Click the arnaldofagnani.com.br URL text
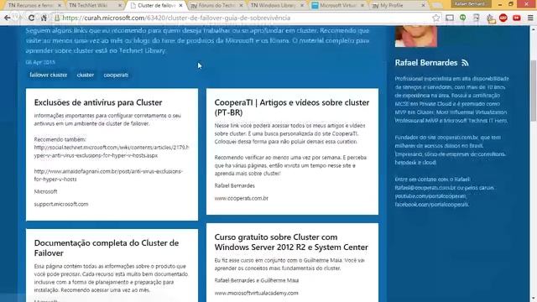 [x=108, y=175]
